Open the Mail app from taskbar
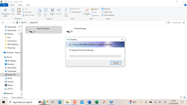Viewport: 187px width, 105px height. 82,102
